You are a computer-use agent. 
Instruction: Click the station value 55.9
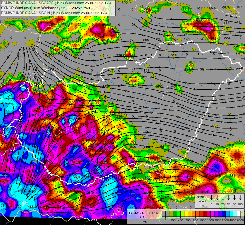point(76,177)
